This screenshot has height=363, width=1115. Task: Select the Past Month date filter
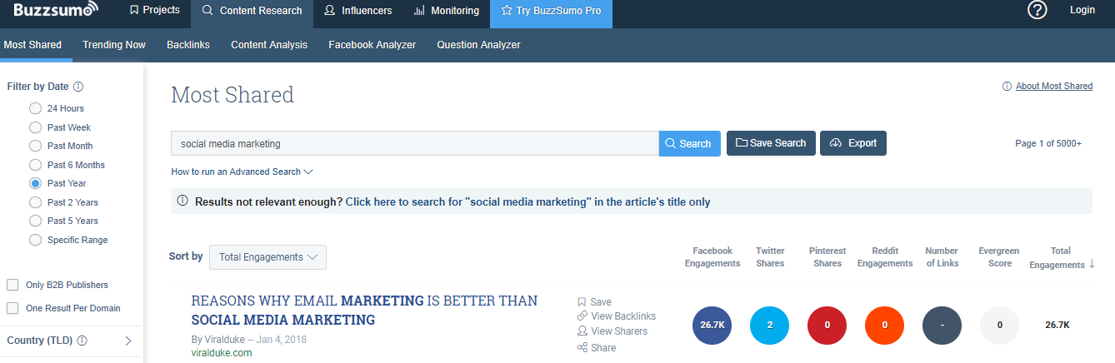pyautogui.click(x=35, y=146)
